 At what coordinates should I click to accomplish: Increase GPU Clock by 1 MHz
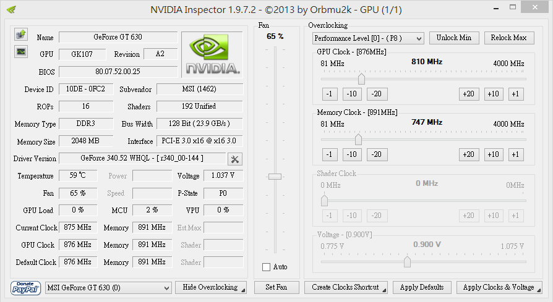(x=516, y=94)
